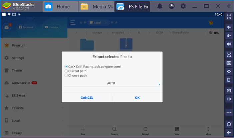Open more options three dots in the side toolbar
Screen dimensions: 234x138
tap(229, 112)
